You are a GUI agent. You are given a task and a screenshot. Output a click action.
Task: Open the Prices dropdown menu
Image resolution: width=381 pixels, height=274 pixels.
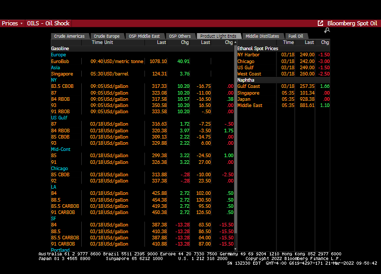click(x=12, y=23)
